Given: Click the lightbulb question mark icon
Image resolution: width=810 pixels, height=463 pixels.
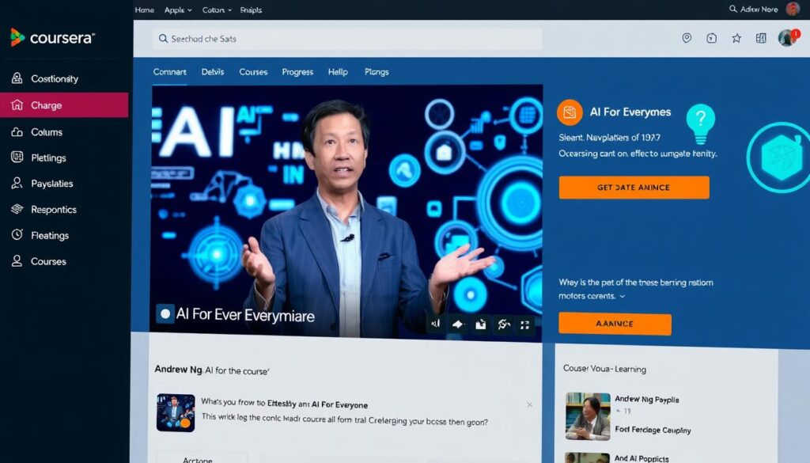Looking at the screenshot, I should point(701,124).
